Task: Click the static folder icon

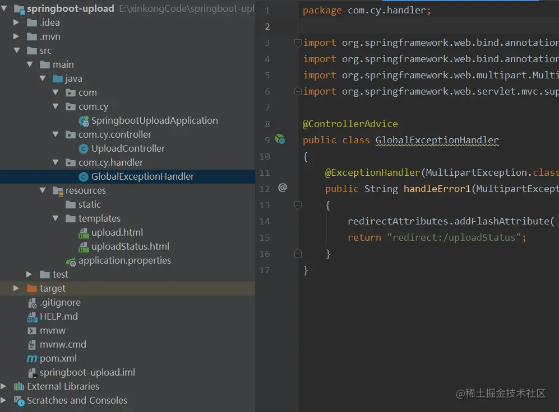Action: click(x=71, y=204)
